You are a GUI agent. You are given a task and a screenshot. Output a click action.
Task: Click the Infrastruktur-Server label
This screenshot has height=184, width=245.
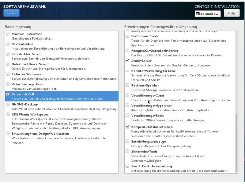[27, 54]
